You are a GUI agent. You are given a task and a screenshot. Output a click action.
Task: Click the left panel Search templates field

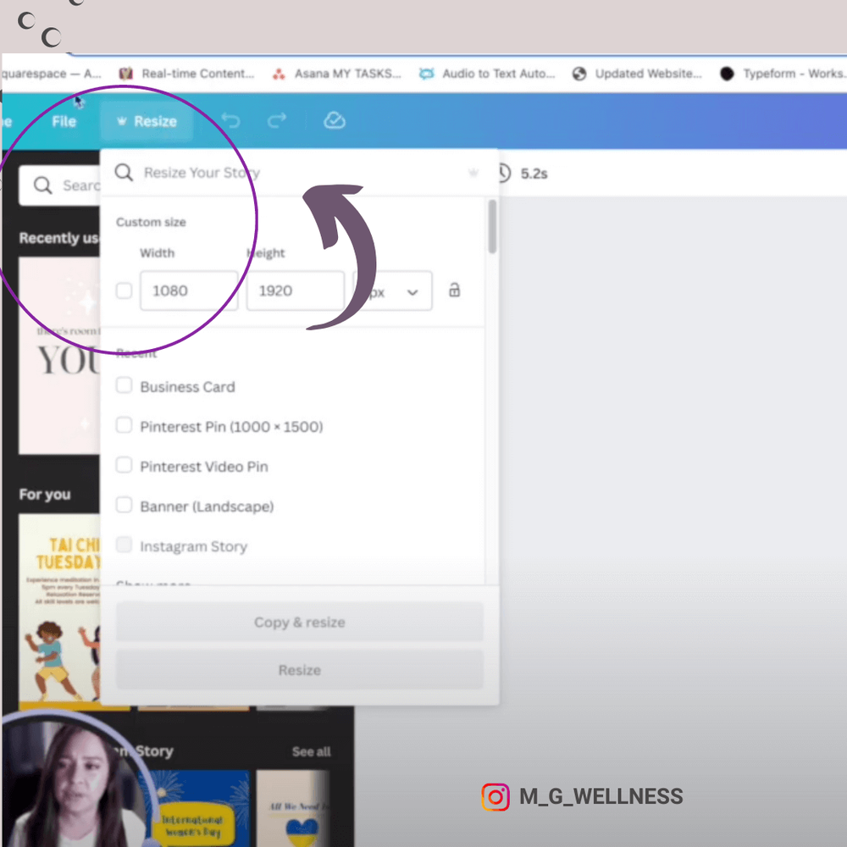pos(60,185)
